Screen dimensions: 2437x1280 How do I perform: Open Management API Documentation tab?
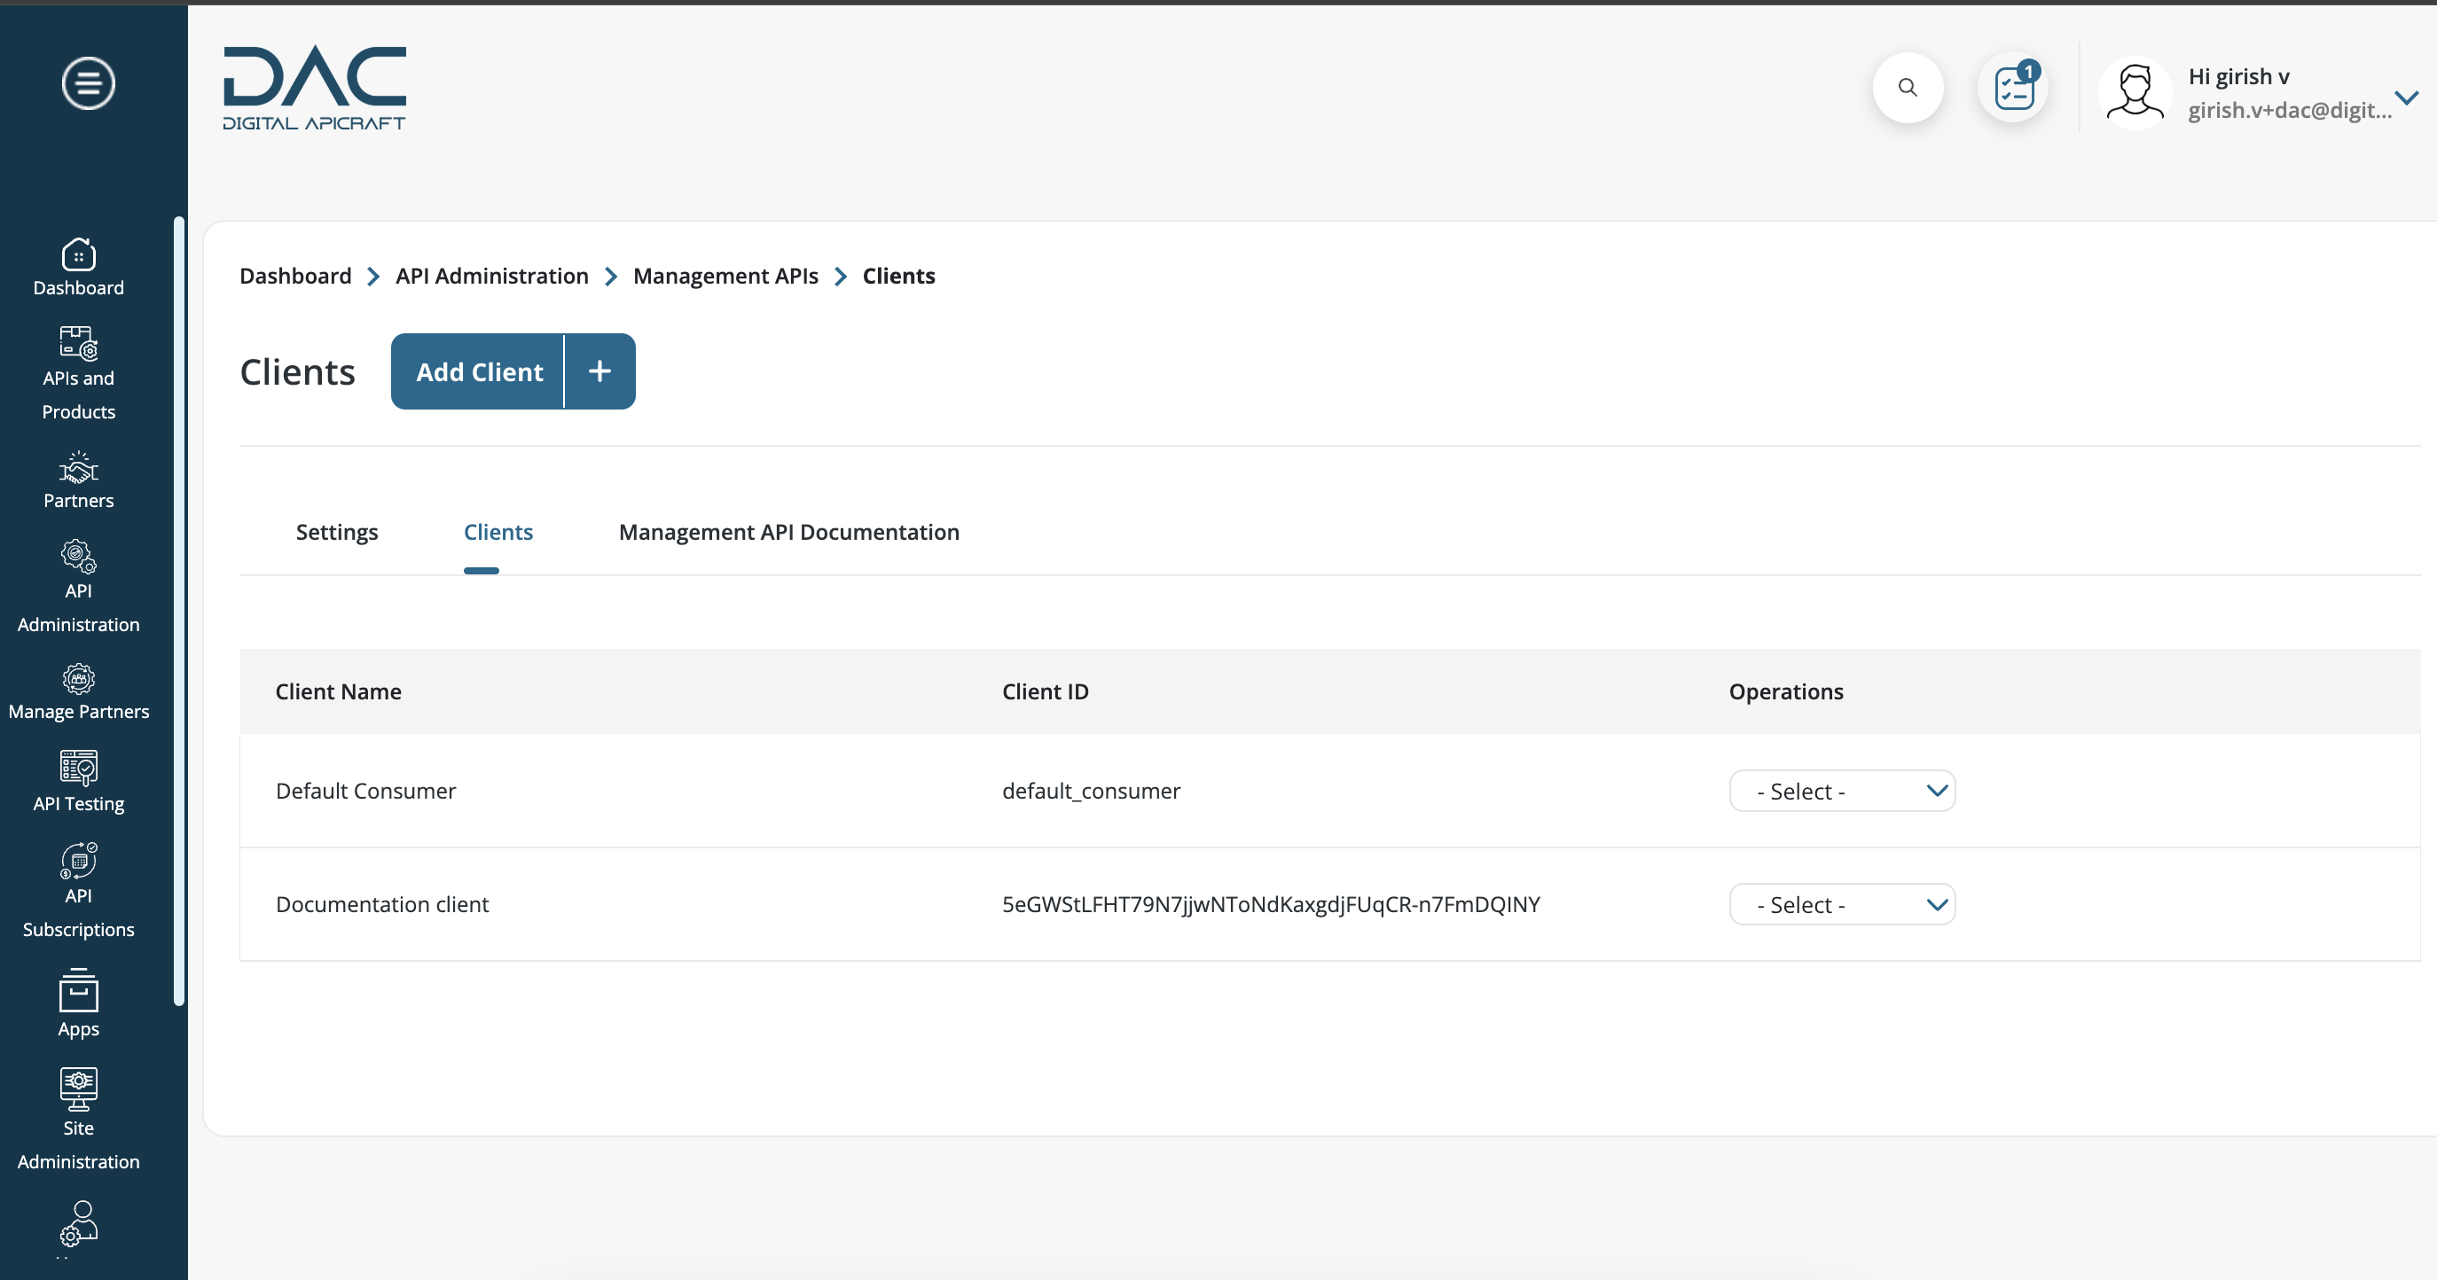[x=789, y=532]
